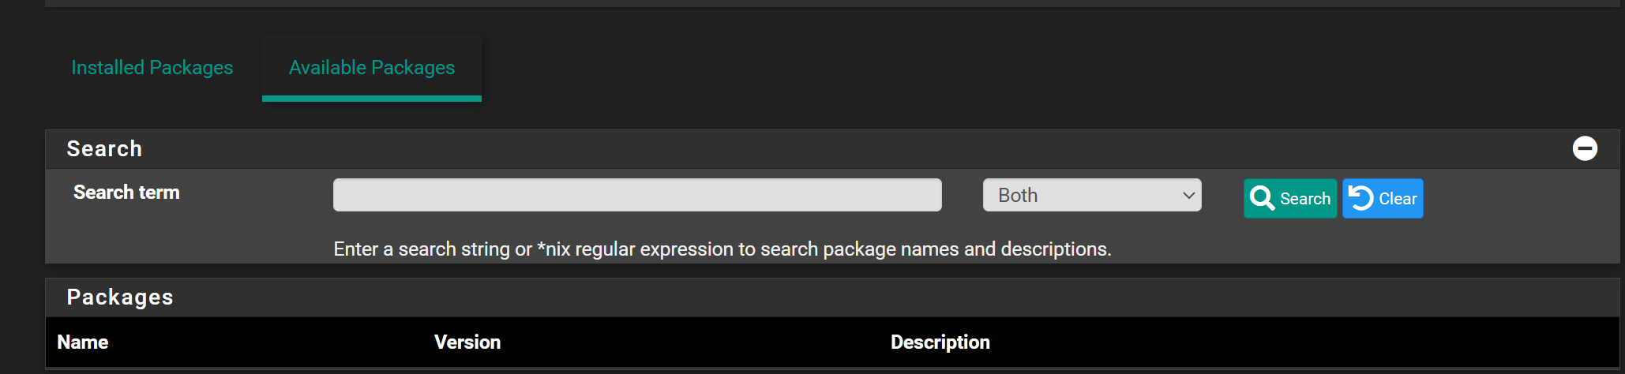Screen dimensions: 1625x374
Task: Switch to the Installed Packages tab
Action: [x=152, y=68]
